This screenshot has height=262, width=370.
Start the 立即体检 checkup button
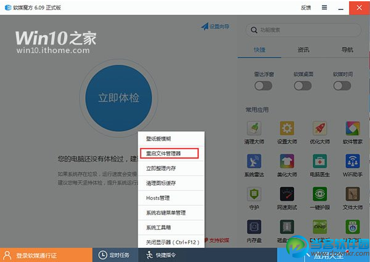tap(118, 98)
